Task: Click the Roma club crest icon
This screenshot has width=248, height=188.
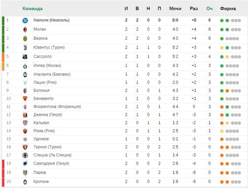Action: pos(25,131)
